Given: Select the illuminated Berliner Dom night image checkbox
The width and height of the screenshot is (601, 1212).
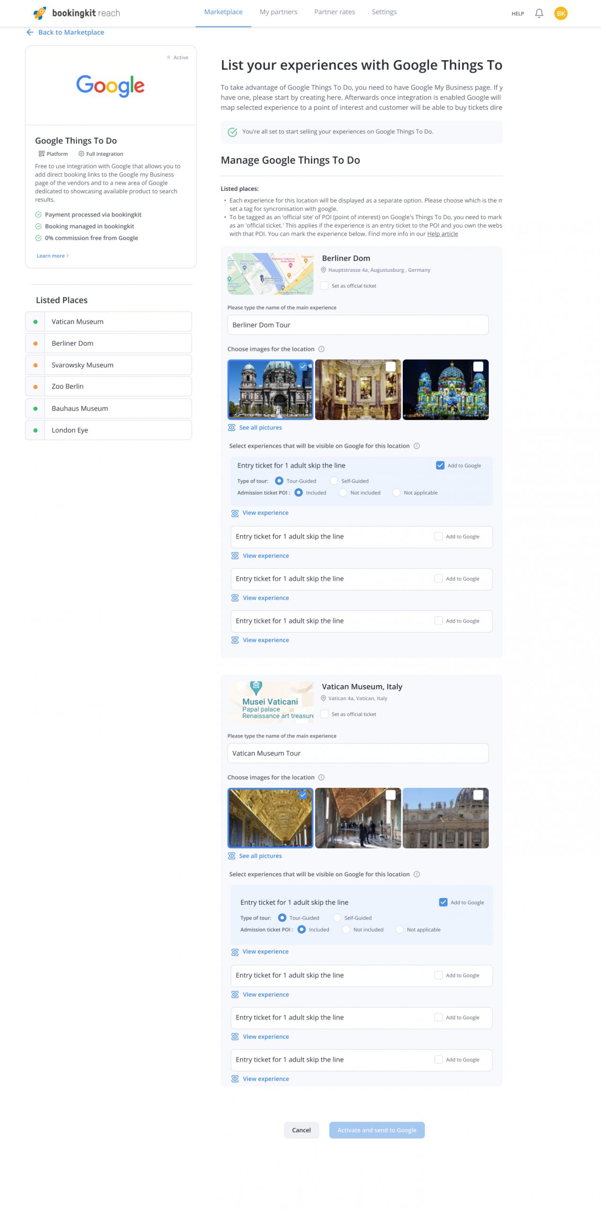Looking at the screenshot, I should [x=478, y=366].
